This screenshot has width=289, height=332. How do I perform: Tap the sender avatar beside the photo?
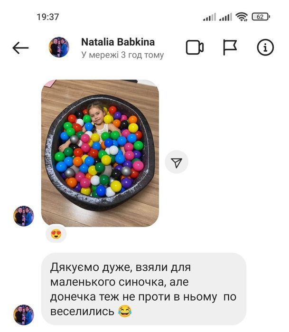24,216
